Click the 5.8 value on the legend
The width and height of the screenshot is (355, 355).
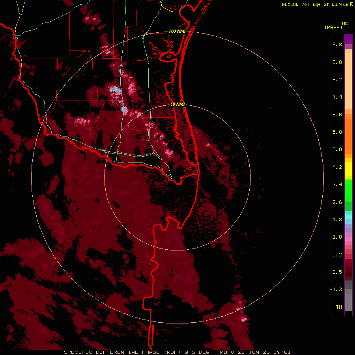point(337,132)
